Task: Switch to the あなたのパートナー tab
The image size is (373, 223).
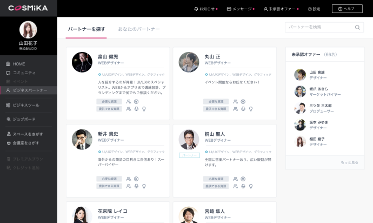Action: 139,29
